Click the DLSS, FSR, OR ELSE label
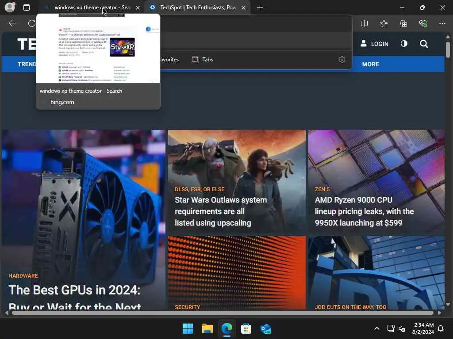The width and height of the screenshot is (453, 339). (200, 189)
